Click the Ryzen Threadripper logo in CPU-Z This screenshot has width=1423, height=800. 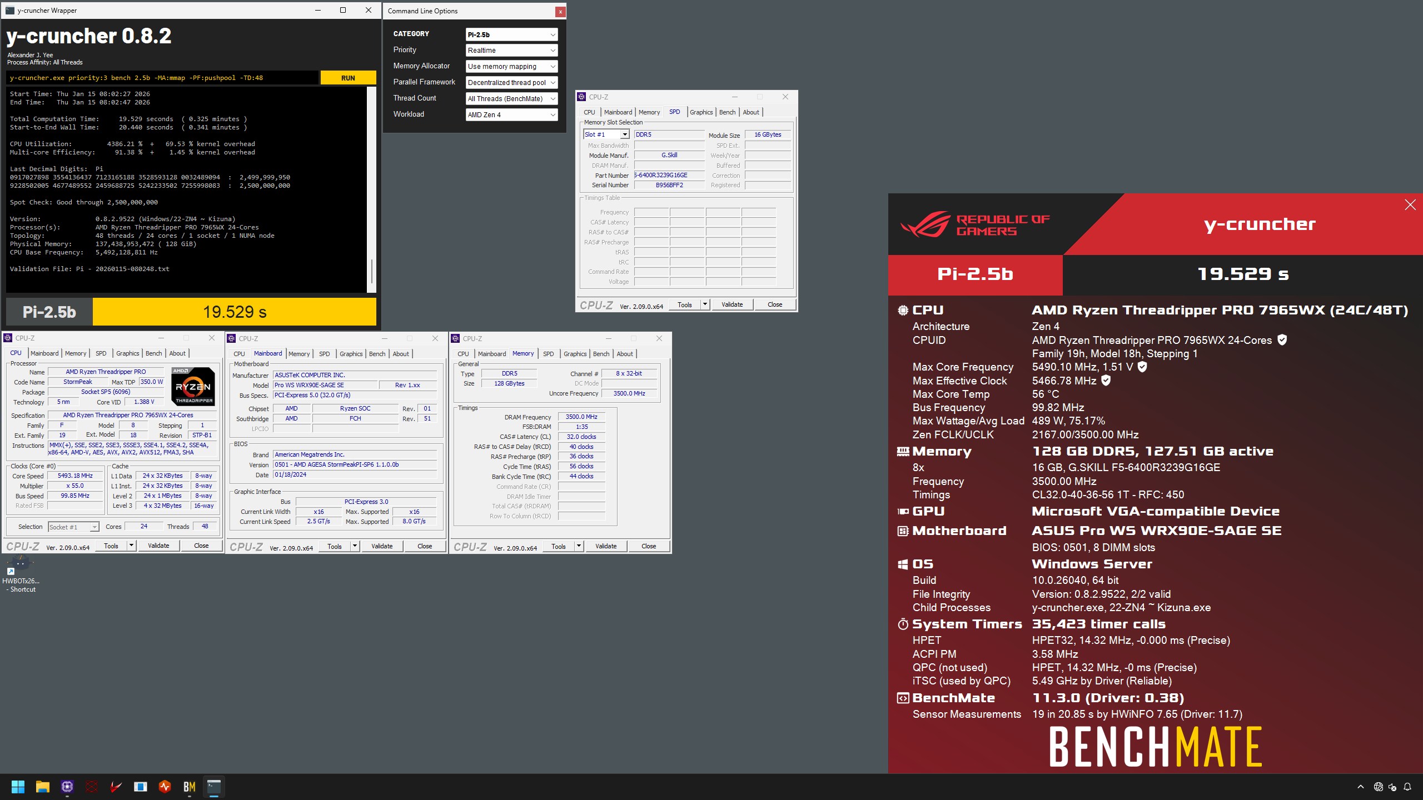pos(193,386)
